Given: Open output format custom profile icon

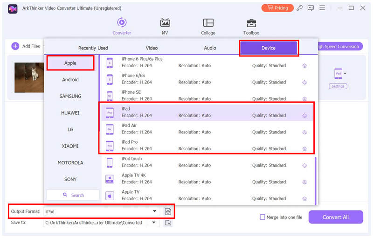Looking at the screenshot, I should click(168, 211).
